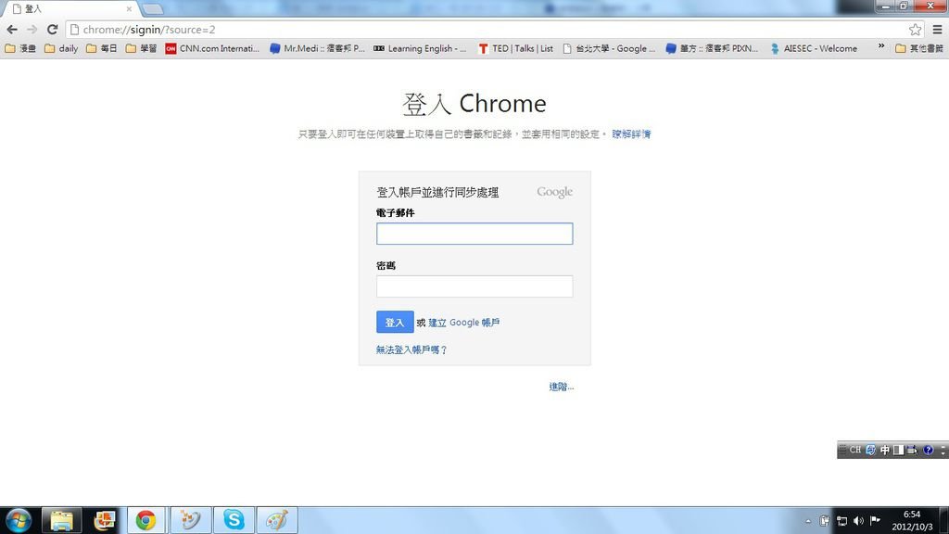Switch to Google Chrome on the taskbar
This screenshot has height=534, width=949.
(146, 520)
